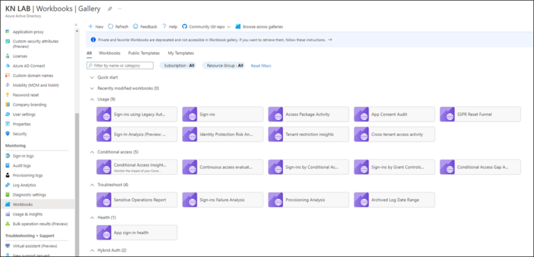Switch to the Workbooks tab

pos(109,53)
